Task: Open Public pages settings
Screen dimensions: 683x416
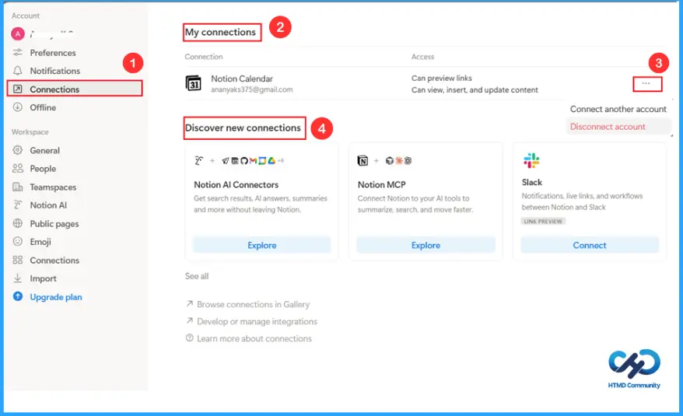Action: (54, 223)
